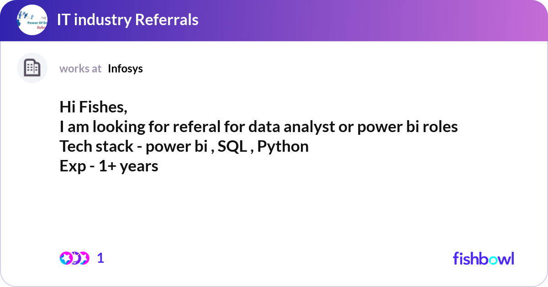Open fishbowl via the bottom-right wordmark
The image size is (548, 287).
[x=483, y=258]
